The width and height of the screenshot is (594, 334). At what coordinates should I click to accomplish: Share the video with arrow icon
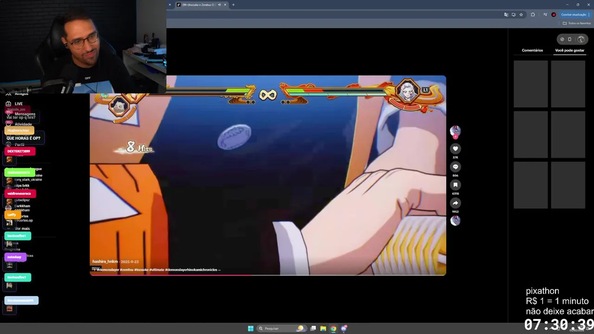[x=455, y=203]
